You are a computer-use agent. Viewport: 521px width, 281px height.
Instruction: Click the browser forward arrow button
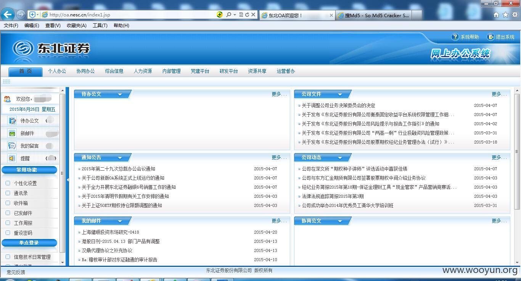(21, 15)
